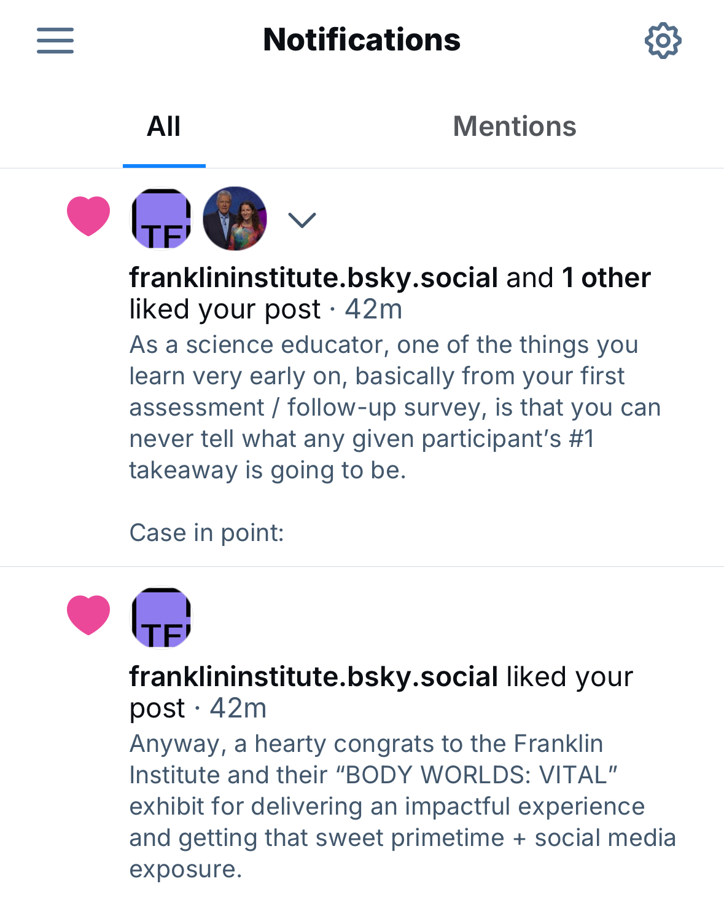The height and width of the screenshot is (897, 724).
Task: Open TF avatar in the grouped like notification
Action: click(162, 219)
